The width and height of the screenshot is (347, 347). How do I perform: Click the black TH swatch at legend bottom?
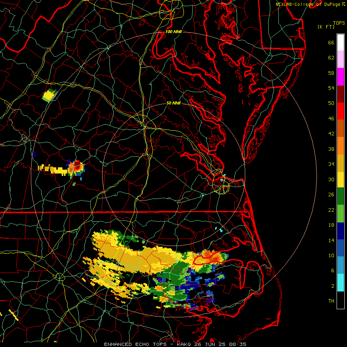point(340,300)
